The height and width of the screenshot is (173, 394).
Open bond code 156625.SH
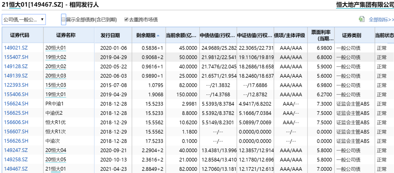pos(16,113)
